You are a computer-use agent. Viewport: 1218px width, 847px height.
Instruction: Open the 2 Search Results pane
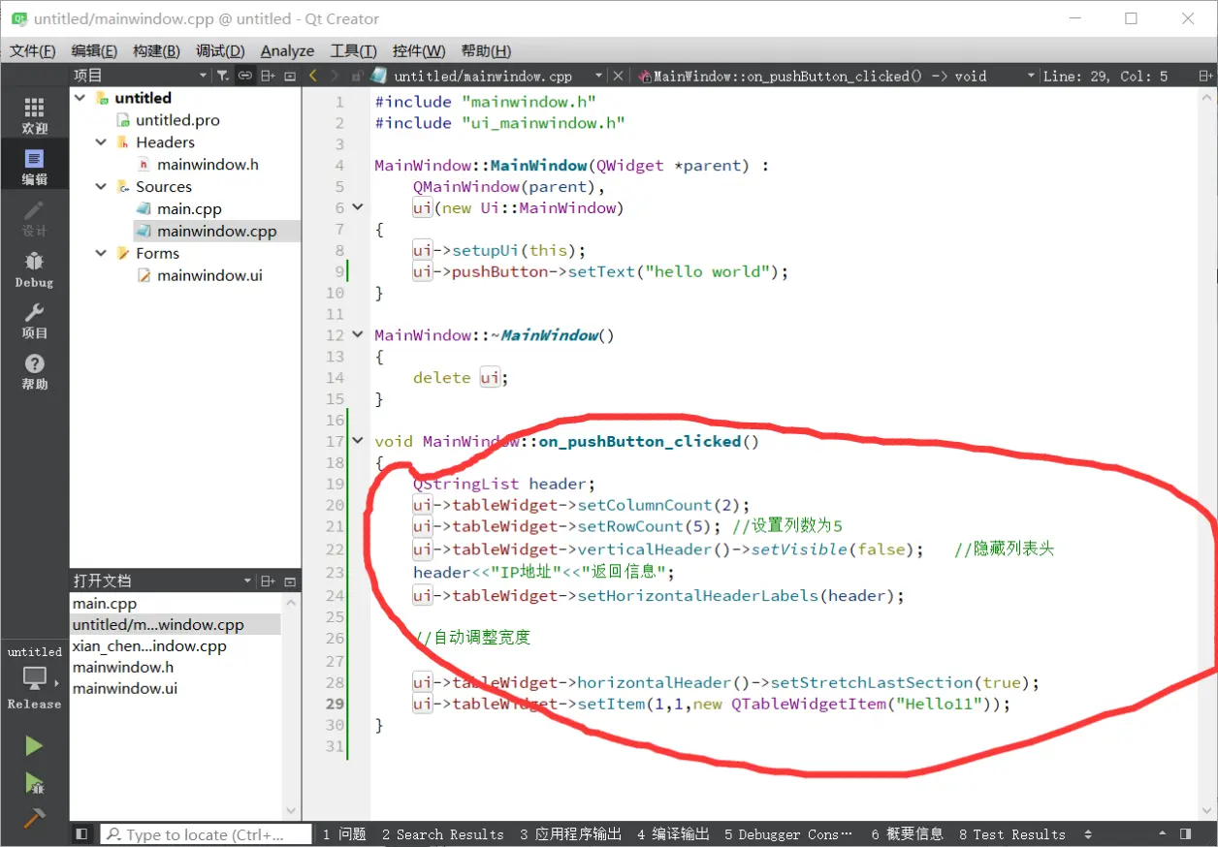pos(442,834)
